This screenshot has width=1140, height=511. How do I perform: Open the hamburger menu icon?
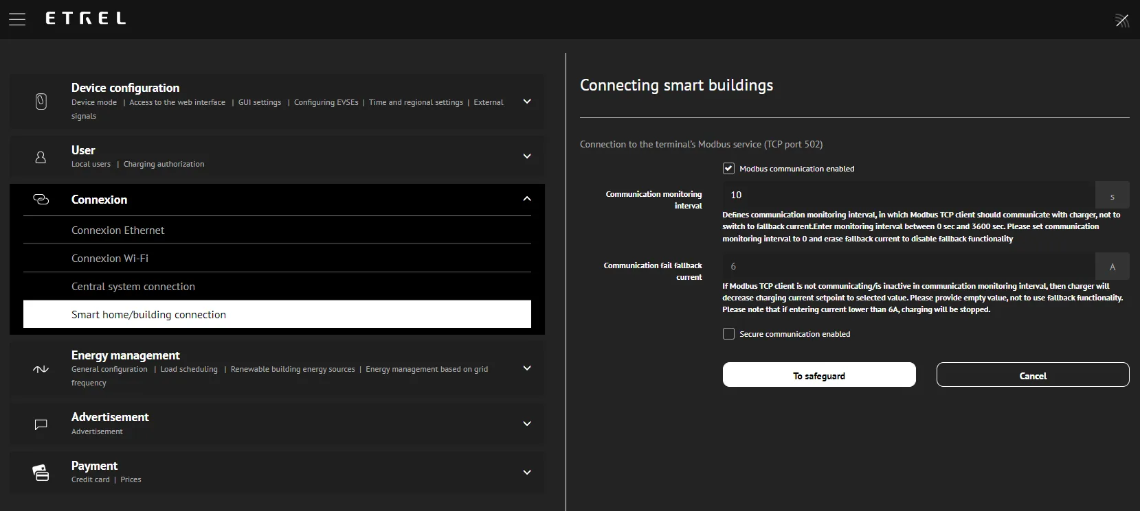(x=17, y=19)
